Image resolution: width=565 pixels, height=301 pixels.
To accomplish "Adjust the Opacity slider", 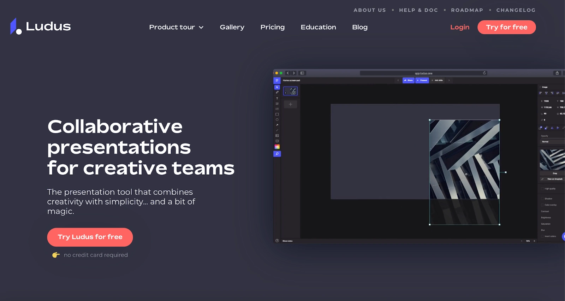I will [x=553, y=138].
